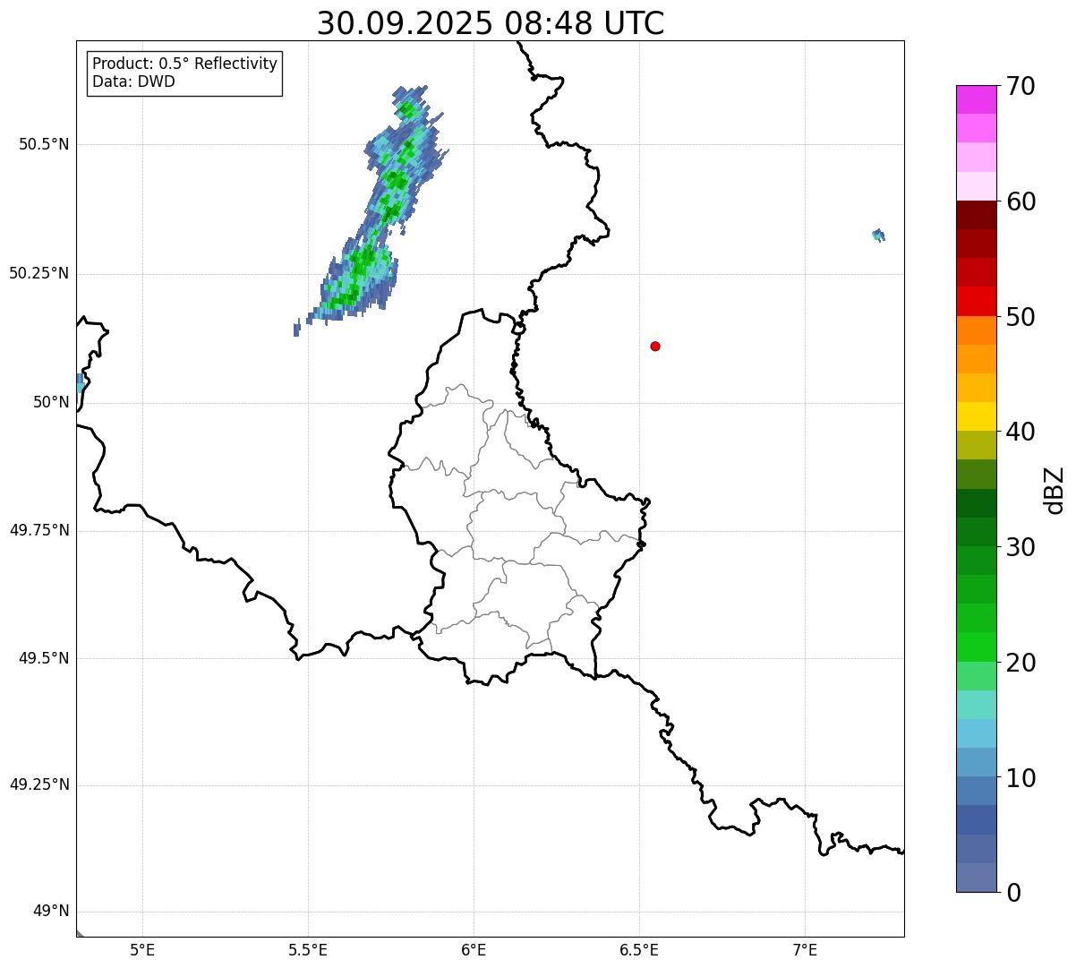The height and width of the screenshot is (968, 1076).
Task: Select the dark green 30 dBZ colorbar segment
Action: pos(976,532)
